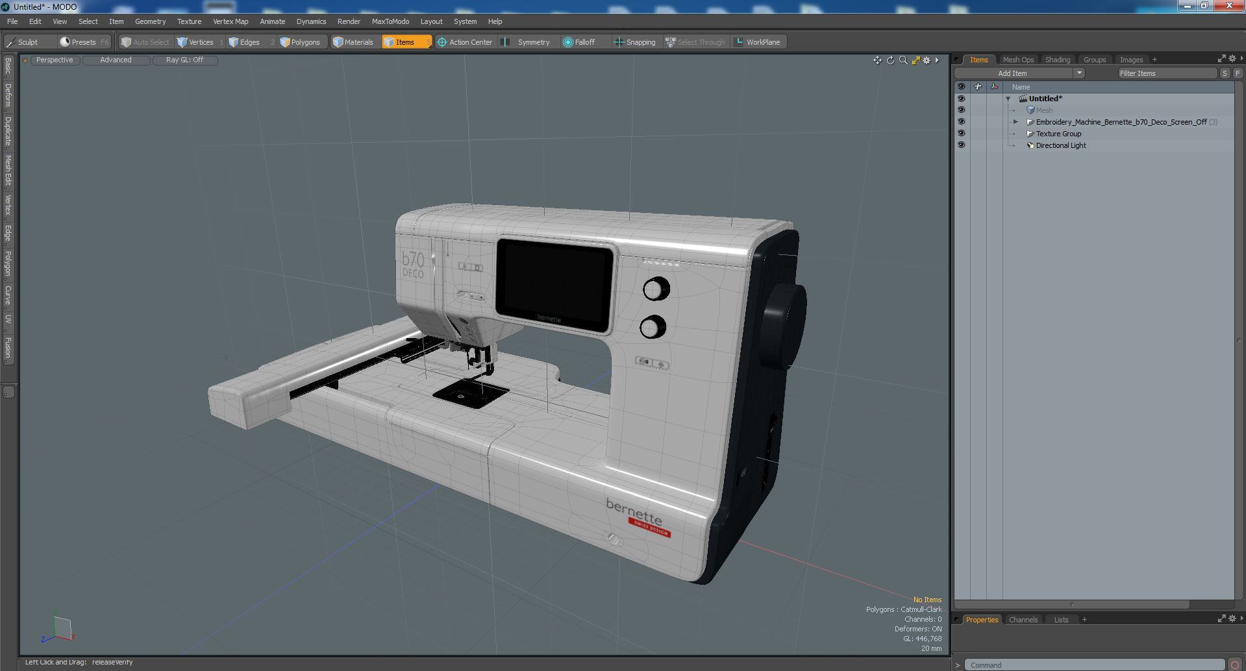Switch to Items selection mode
Screen dimensions: 1246x671
tap(406, 42)
